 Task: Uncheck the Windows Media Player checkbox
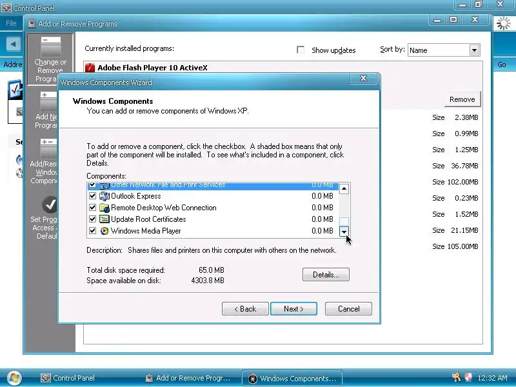pyautogui.click(x=92, y=231)
